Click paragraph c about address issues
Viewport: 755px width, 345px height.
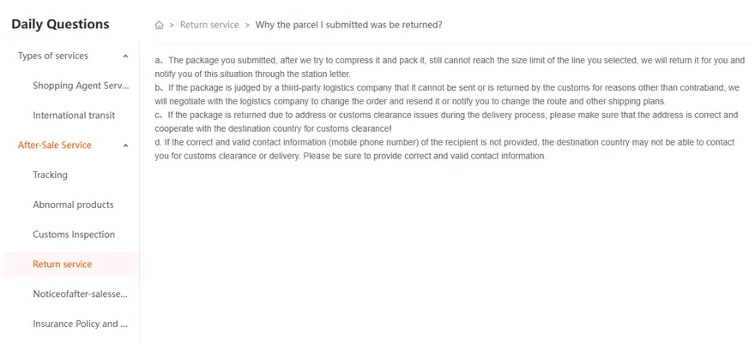coord(446,122)
